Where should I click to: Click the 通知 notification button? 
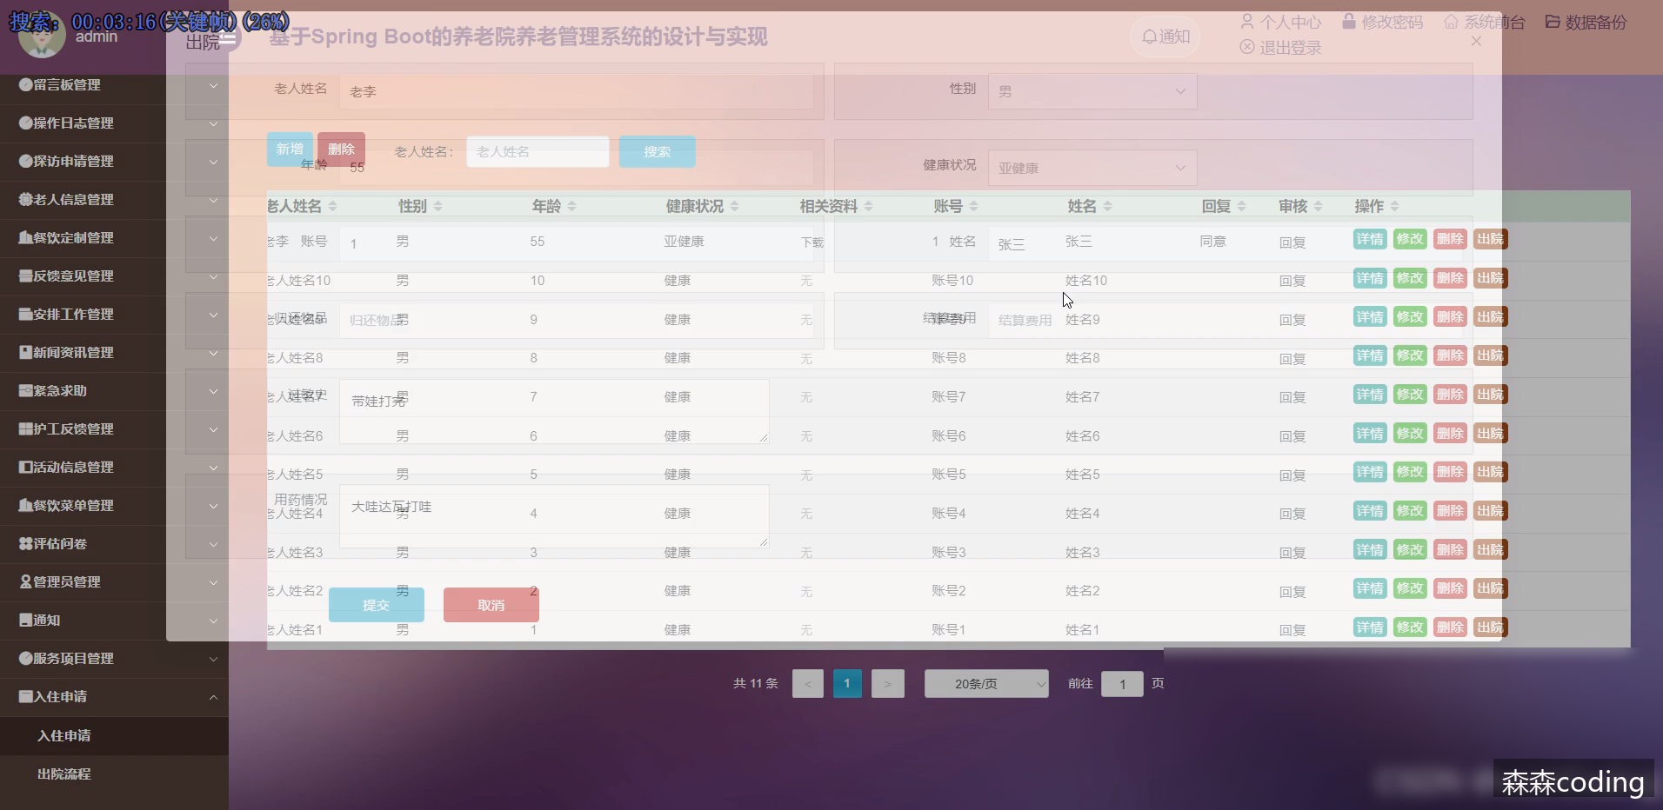(x=1165, y=37)
